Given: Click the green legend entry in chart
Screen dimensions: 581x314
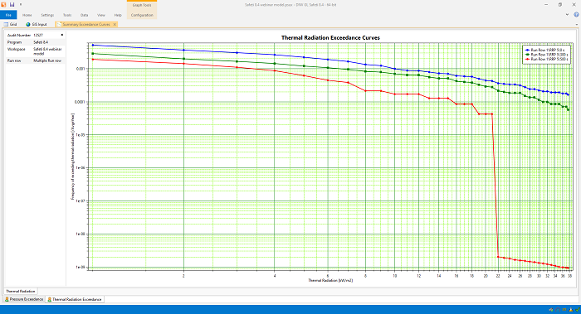Looking at the screenshot, I should coord(547,55).
